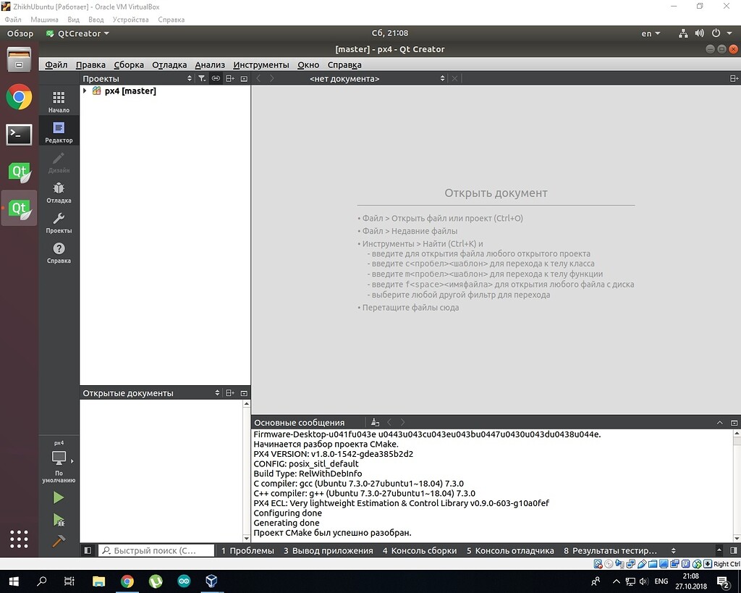Open the system power menu arrow

[x=729, y=33]
